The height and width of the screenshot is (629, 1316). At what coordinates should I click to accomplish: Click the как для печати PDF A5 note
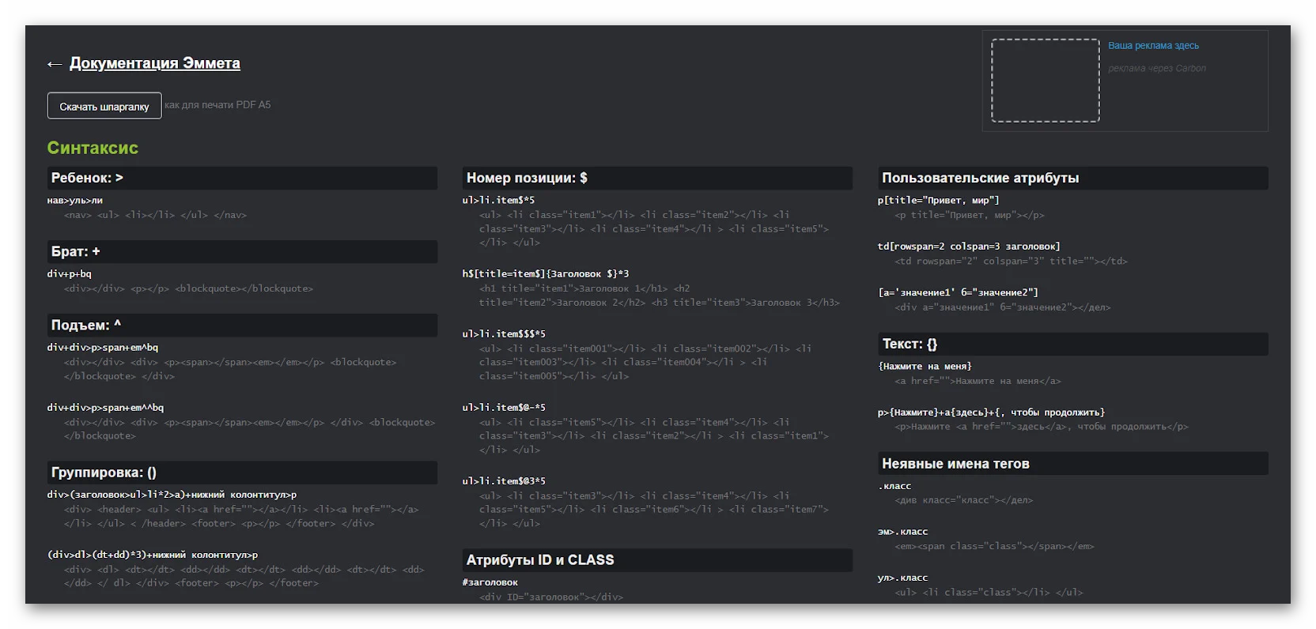217,105
